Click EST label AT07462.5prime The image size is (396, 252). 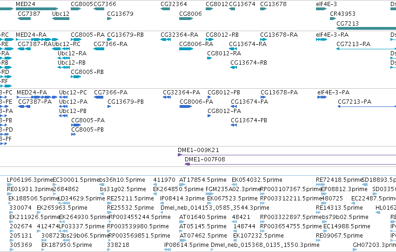point(203,236)
